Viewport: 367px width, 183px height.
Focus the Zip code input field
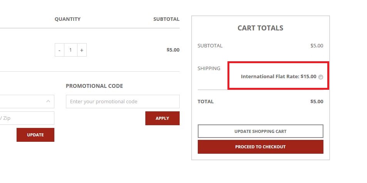pyautogui.click(x=27, y=118)
